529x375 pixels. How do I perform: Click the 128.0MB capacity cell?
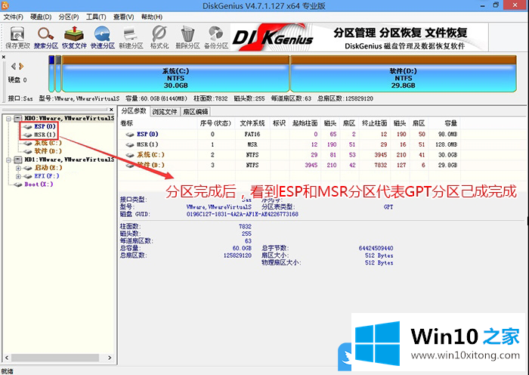coord(447,144)
